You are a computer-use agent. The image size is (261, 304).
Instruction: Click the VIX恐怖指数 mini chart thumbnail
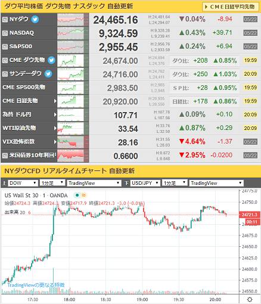73,142
